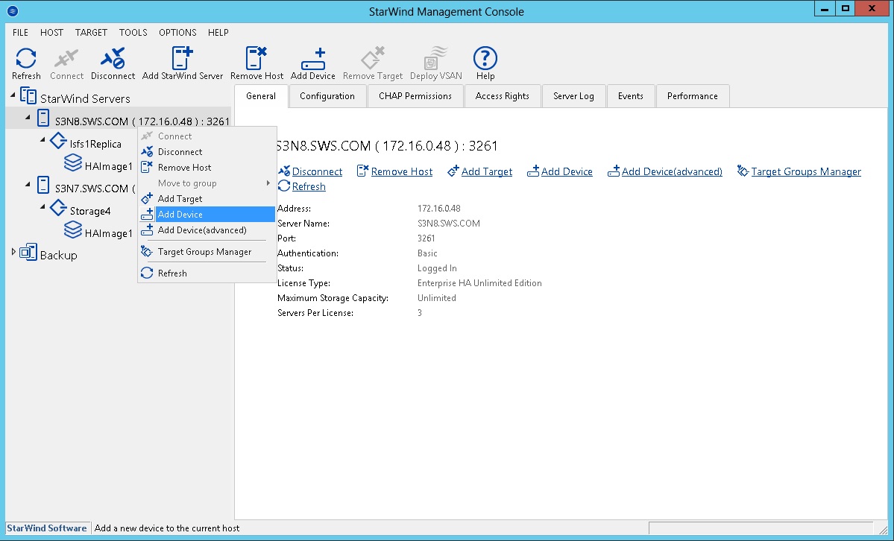
Task: Open the FILE menu
Action: [x=21, y=33]
